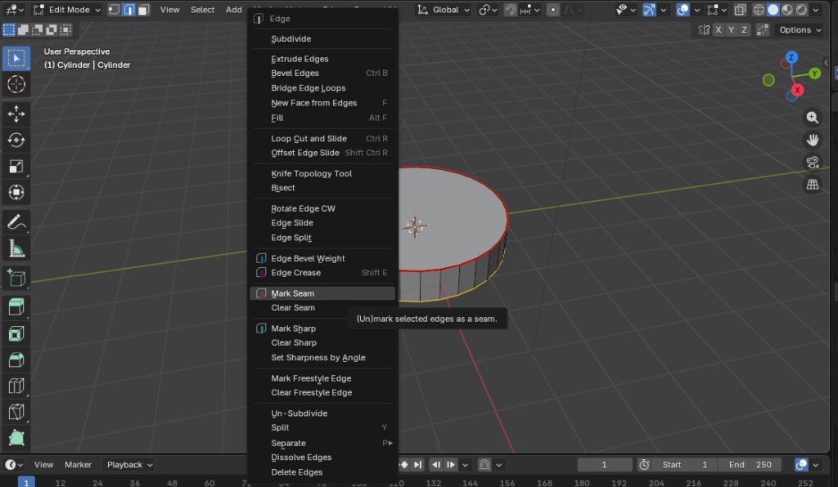Choose the Rotate tool

[x=16, y=140]
